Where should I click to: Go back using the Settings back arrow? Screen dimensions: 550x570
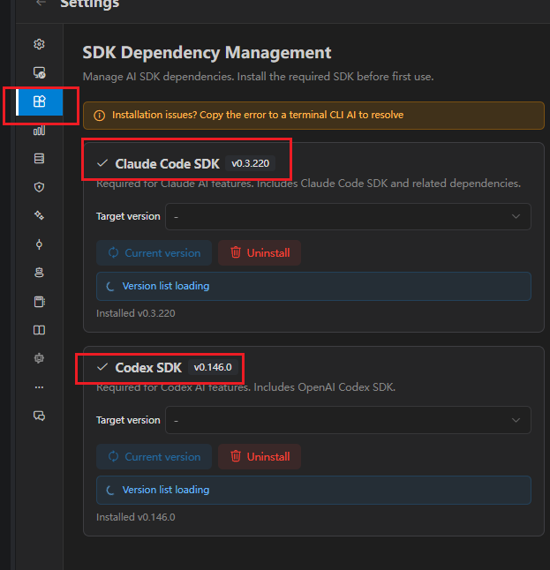point(41,3)
